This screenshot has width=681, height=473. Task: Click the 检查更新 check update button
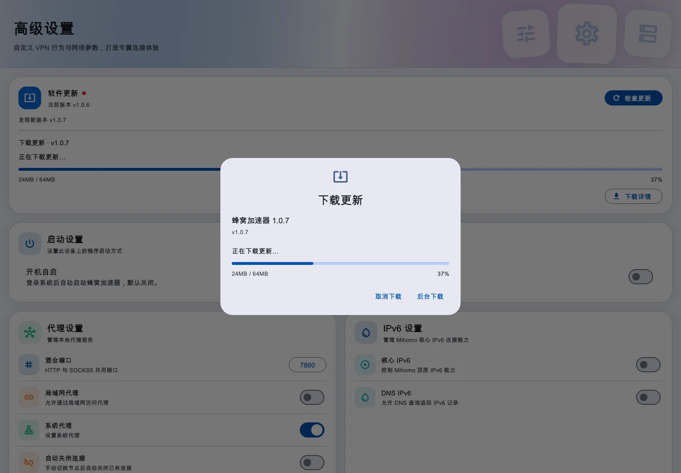click(634, 98)
